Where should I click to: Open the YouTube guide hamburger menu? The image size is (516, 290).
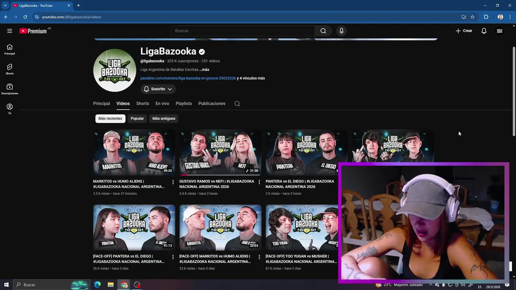tap(10, 31)
